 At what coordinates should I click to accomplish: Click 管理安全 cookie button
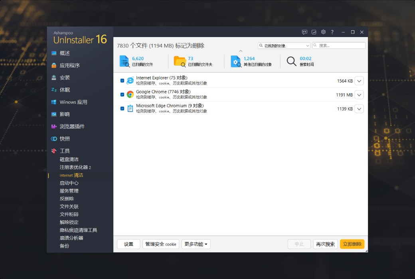coord(161,244)
